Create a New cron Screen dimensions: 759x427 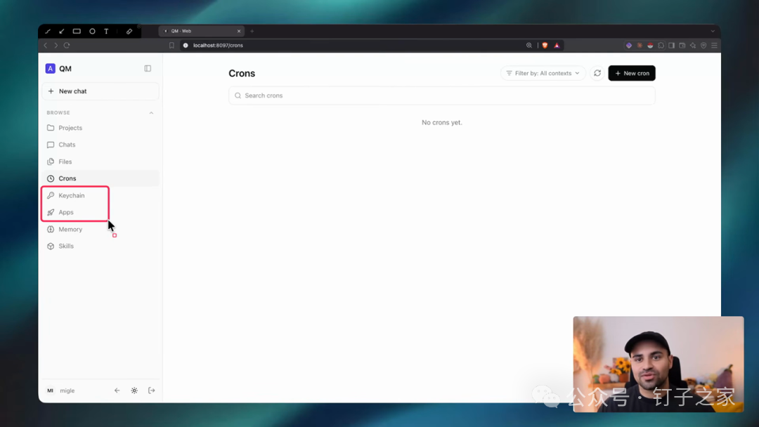pos(632,73)
